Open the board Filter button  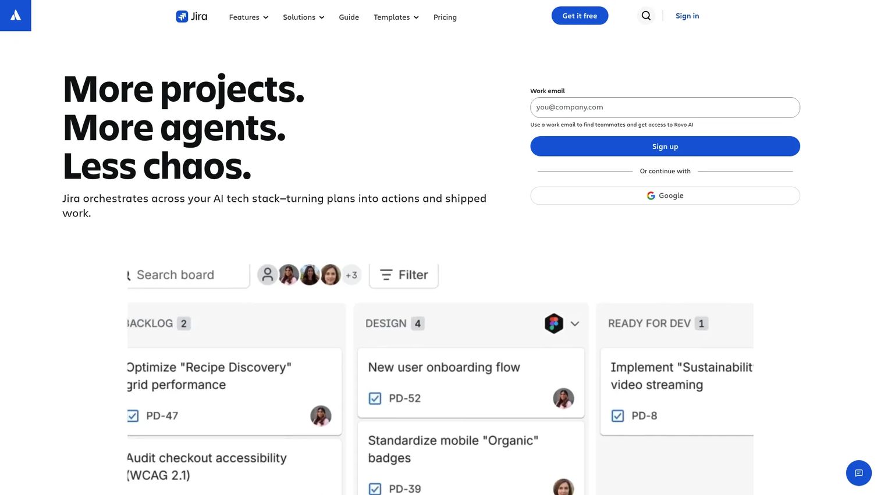tap(404, 275)
